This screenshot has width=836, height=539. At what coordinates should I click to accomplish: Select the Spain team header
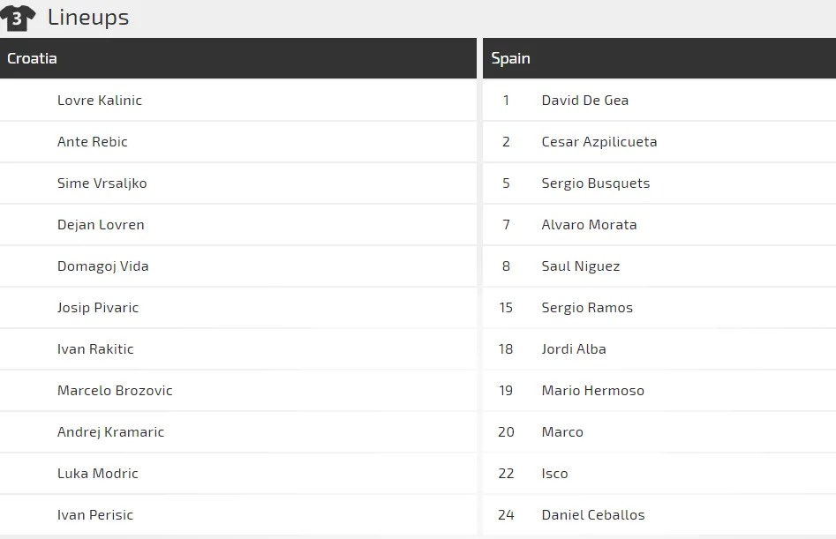click(511, 58)
